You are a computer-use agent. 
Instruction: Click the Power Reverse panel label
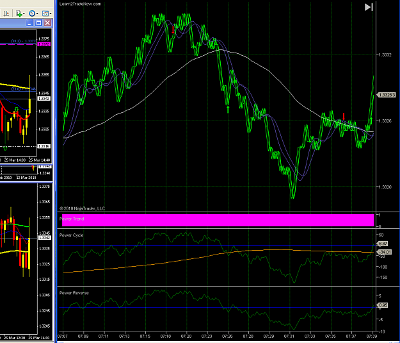point(74,293)
